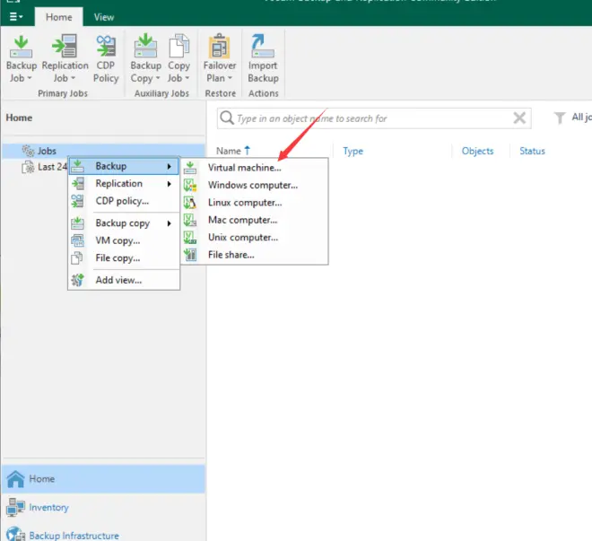Click the Copy Job ribbon icon
Screen dimensions: 592x541
point(179,46)
